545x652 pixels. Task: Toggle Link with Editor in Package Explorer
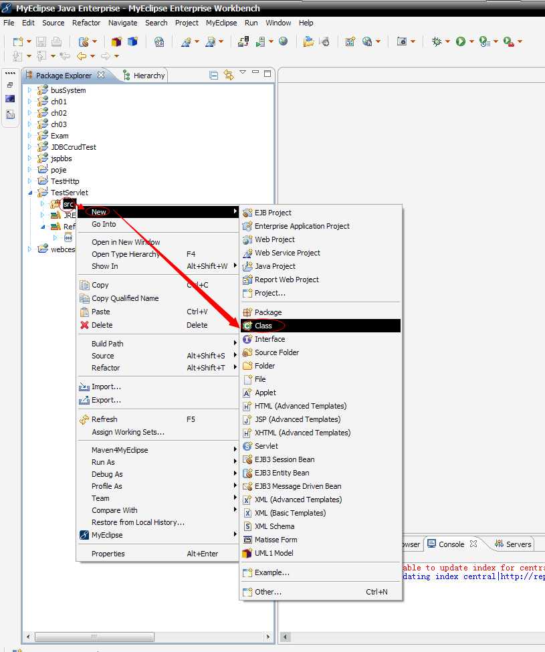point(229,75)
